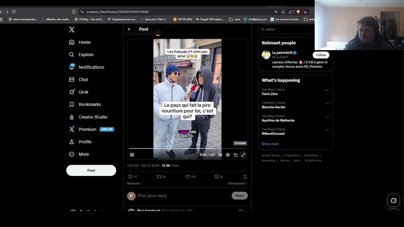Toggle the video picture-in-picture icon
Image resolution: width=404 pixels, height=227 pixels.
click(x=235, y=155)
